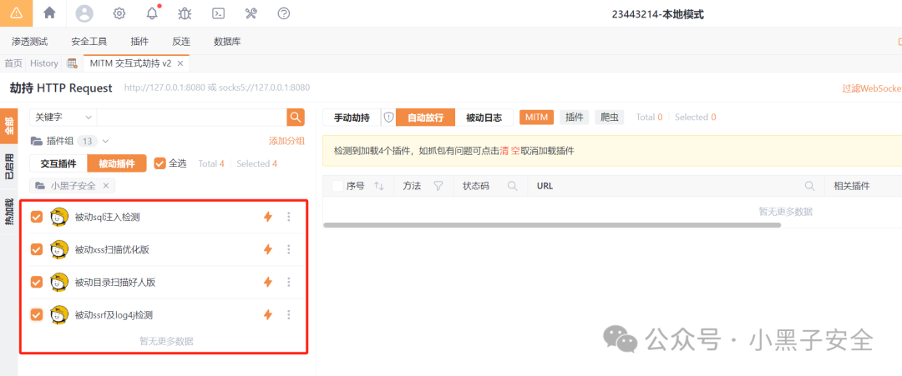Switch to the 首页 tab
The width and height of the screenshot is (902, 376).
(x=13, y=63)
